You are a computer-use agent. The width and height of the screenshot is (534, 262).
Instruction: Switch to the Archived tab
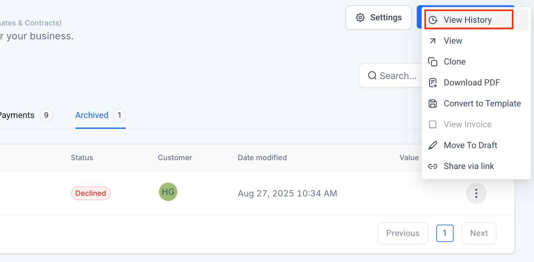coord(92,115)
